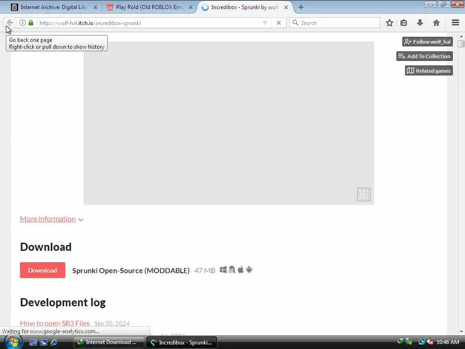Open the address bar history dropdown arrow
Viewport: 465px width, 349px height.
pos(265,23)
